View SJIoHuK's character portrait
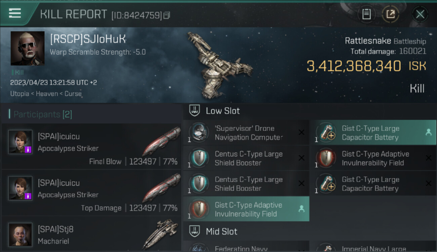The image size is (437, 252). pos(28,48)
